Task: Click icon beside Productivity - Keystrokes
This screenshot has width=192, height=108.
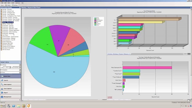Action: pos(1,33)
